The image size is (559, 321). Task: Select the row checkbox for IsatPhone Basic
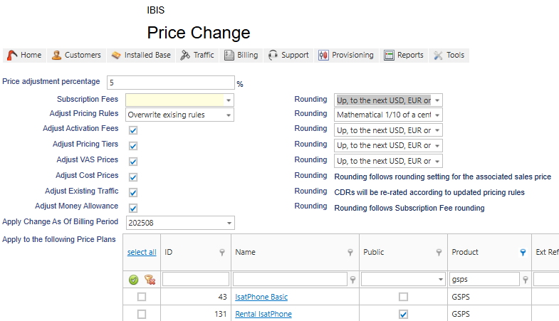click(142, 297)
